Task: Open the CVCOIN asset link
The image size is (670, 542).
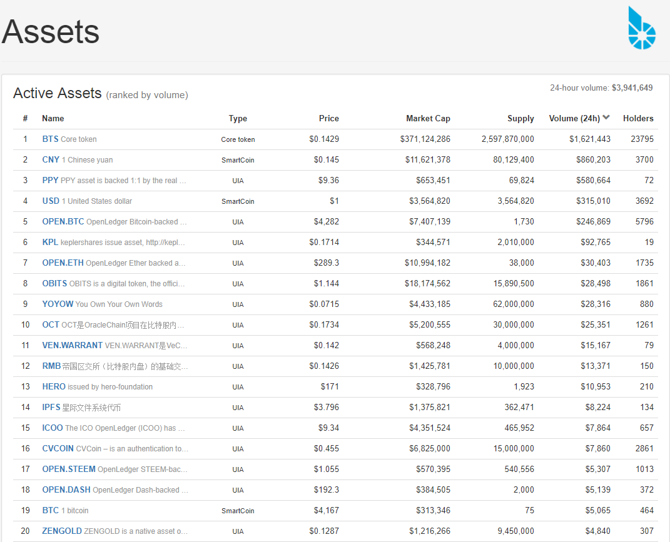Action: point(58,448)
